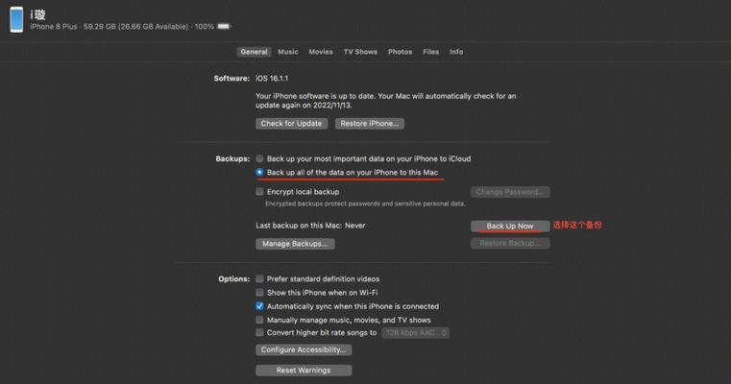This screenshot has width=731, height=384.
Task: Click the Reset Warnings button
Action: [x=304, y=371]
